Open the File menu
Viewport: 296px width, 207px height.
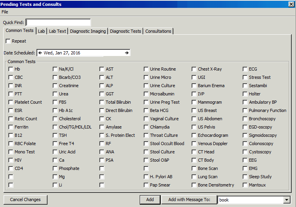coord(5,12)
